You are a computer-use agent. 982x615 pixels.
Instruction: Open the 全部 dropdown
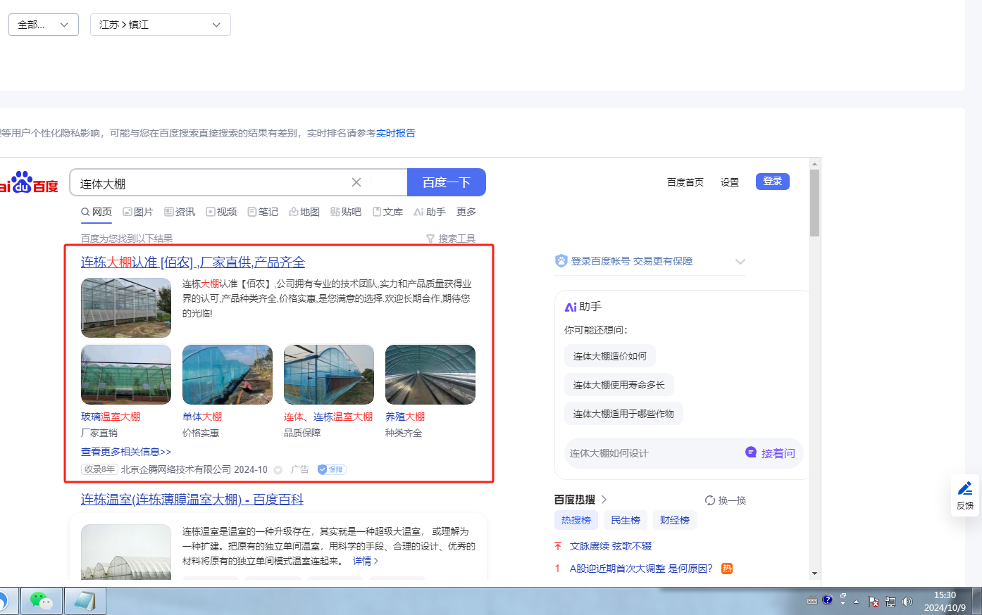pos(43,25)
